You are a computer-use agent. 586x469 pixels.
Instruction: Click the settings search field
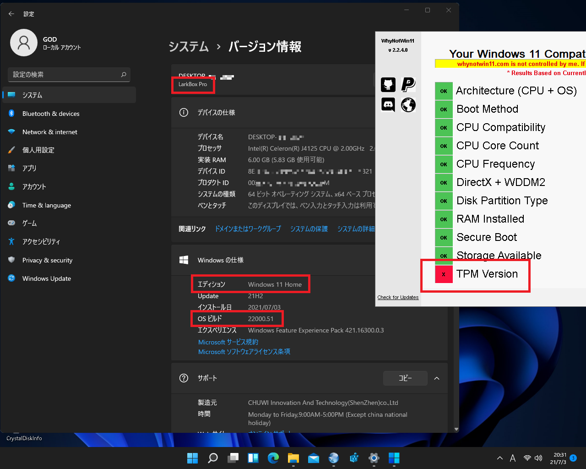click(x=69, y=75)
